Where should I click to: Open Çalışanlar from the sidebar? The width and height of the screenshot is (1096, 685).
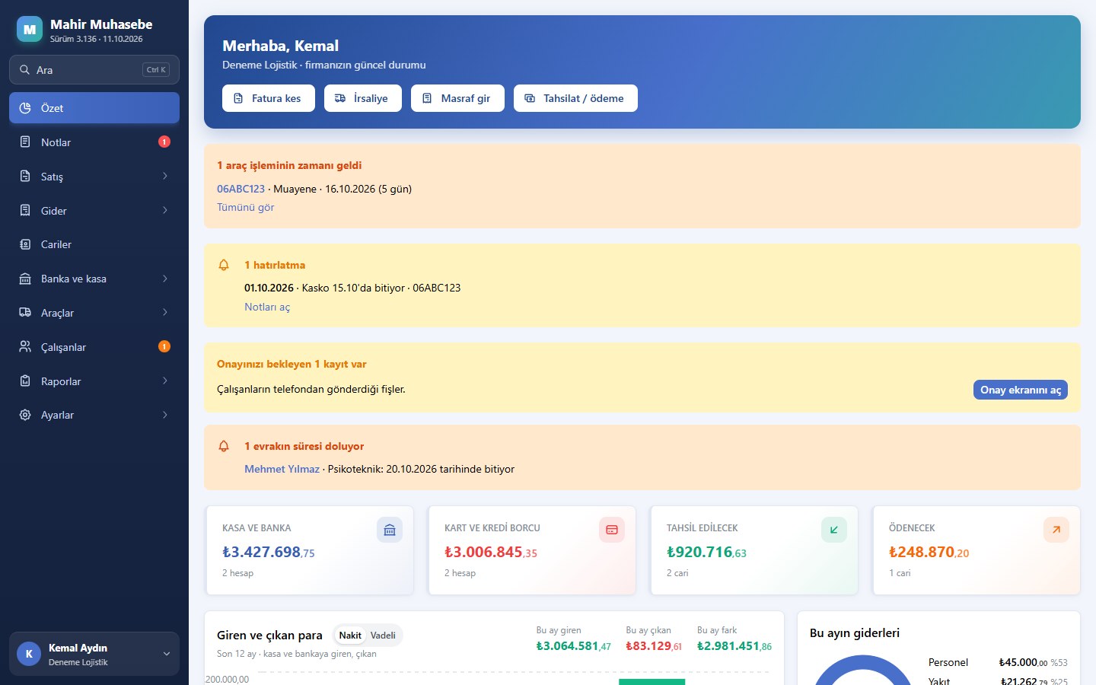pos(94,347)
